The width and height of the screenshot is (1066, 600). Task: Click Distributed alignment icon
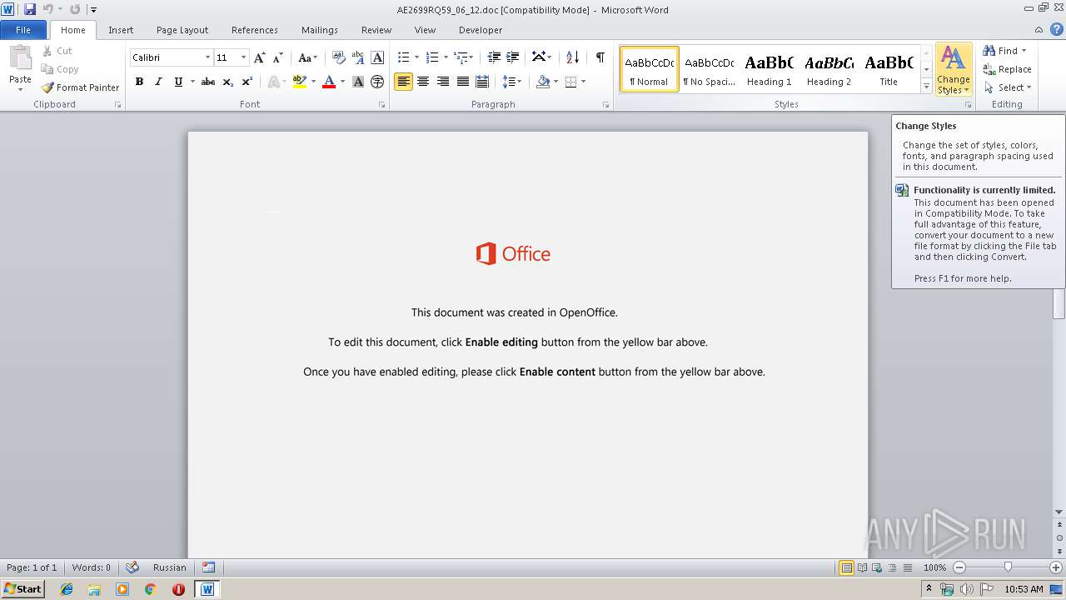482,82
